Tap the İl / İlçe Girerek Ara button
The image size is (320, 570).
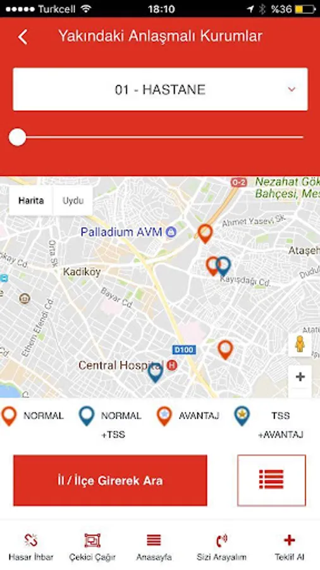pos(110,480)
